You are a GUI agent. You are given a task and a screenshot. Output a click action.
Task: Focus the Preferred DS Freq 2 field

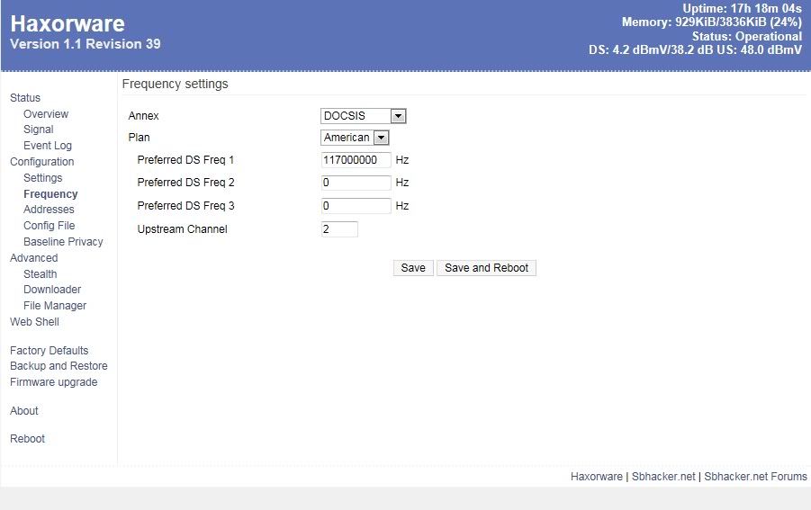coord(356,183)
